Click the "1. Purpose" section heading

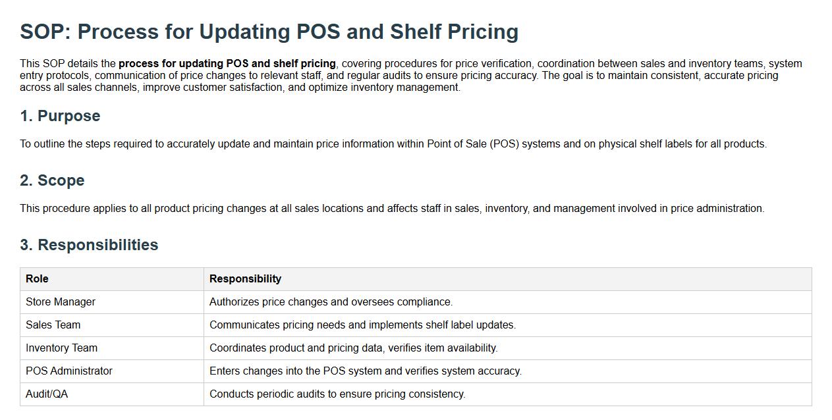pyautogui.click(x=60, y=116)
